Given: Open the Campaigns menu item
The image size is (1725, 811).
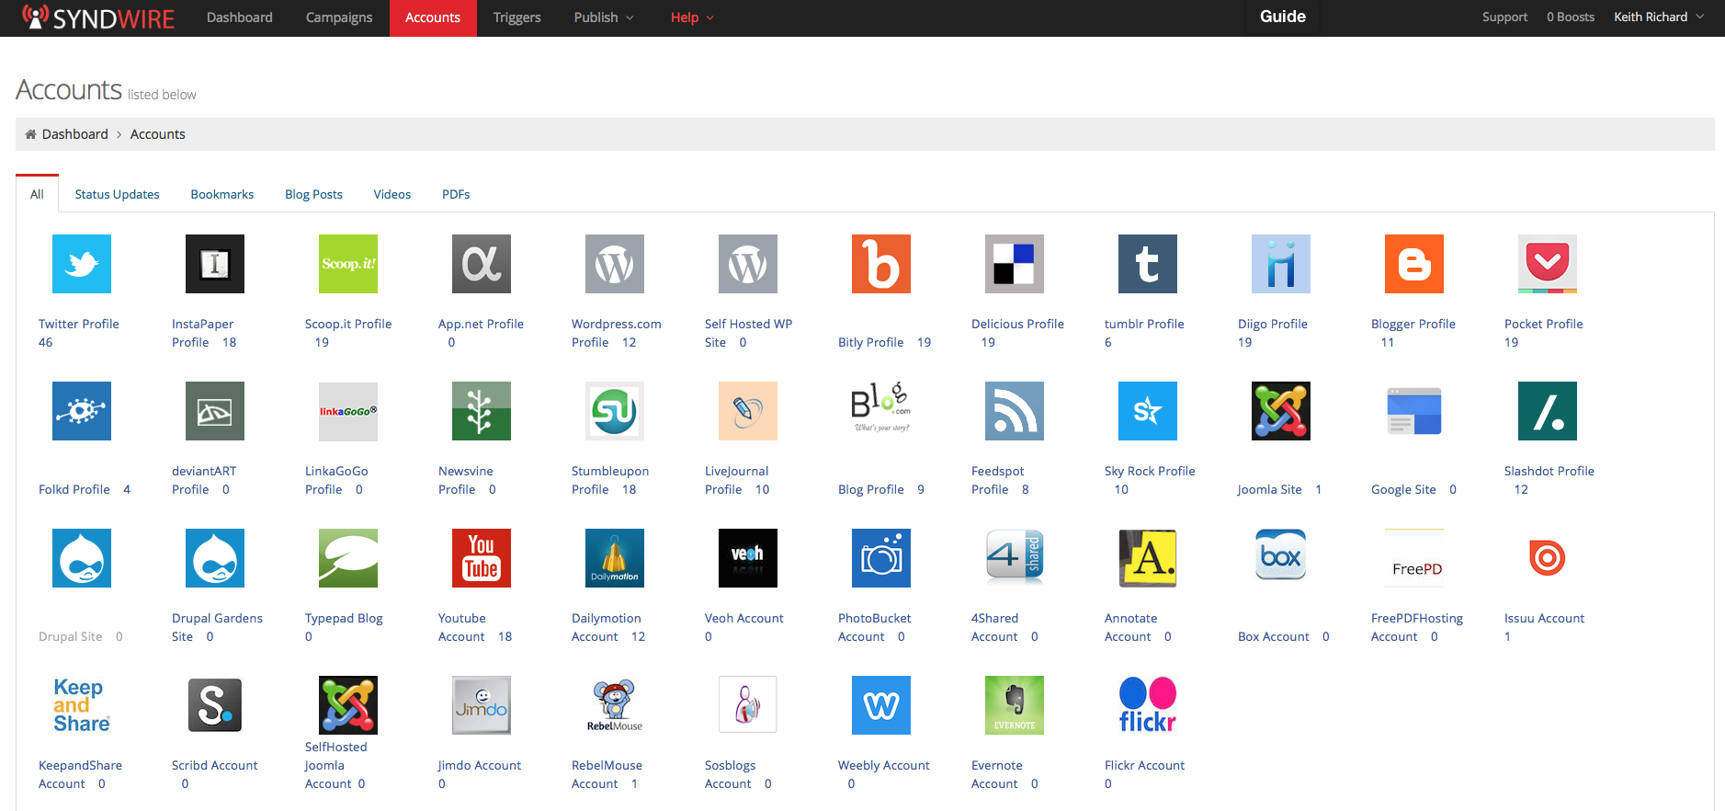Looking at the screenshot, I should (x=339, y=17).
